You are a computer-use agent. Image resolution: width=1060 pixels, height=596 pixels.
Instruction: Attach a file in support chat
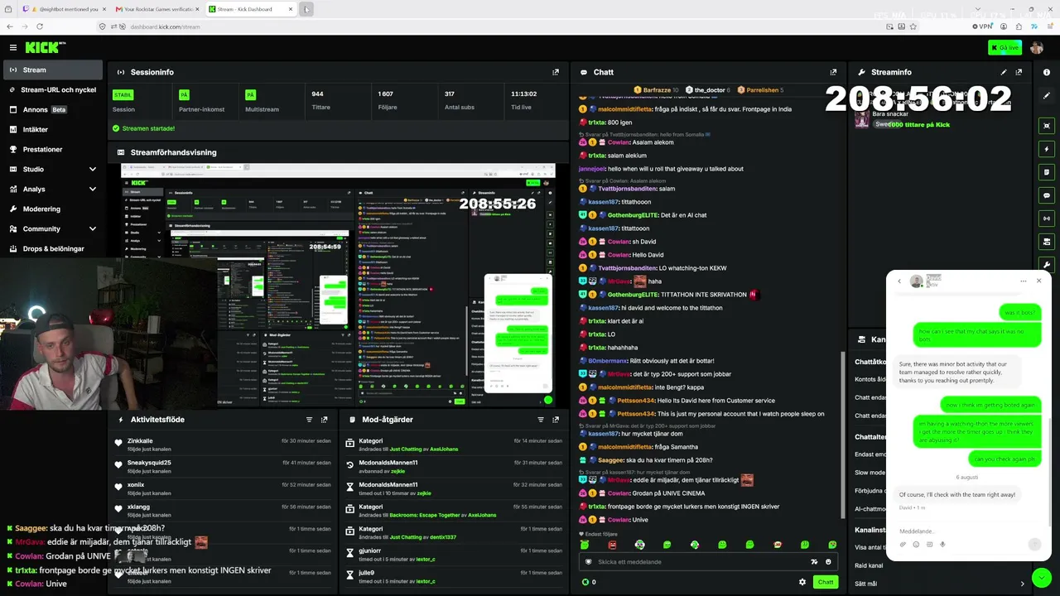pos(903,545)
